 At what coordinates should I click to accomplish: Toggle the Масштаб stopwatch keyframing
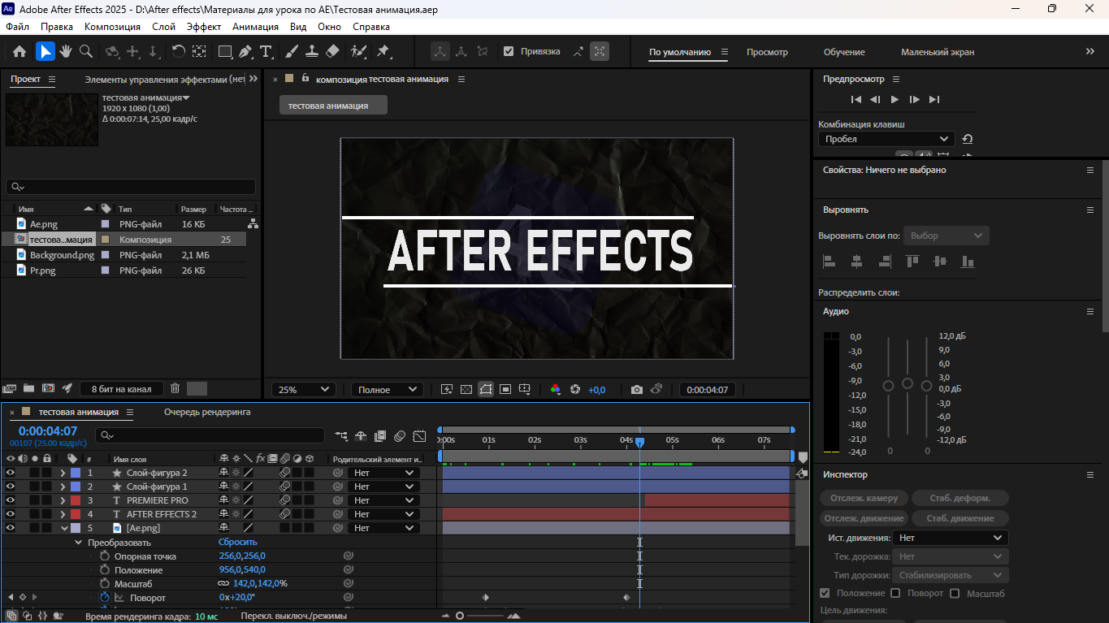(105, 583)
